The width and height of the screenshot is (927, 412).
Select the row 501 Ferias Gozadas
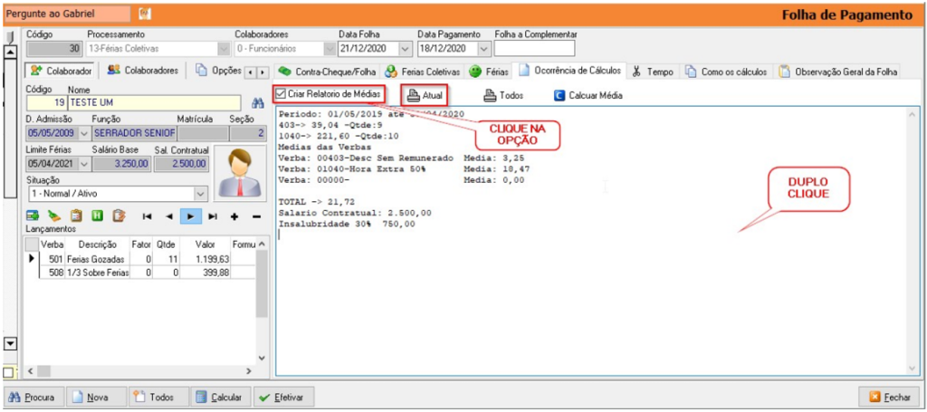139,258
